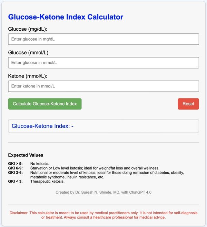Select the Ketone mmol/L text field
This screenshot has width=207, height=227.
click(x=103, y=86)
